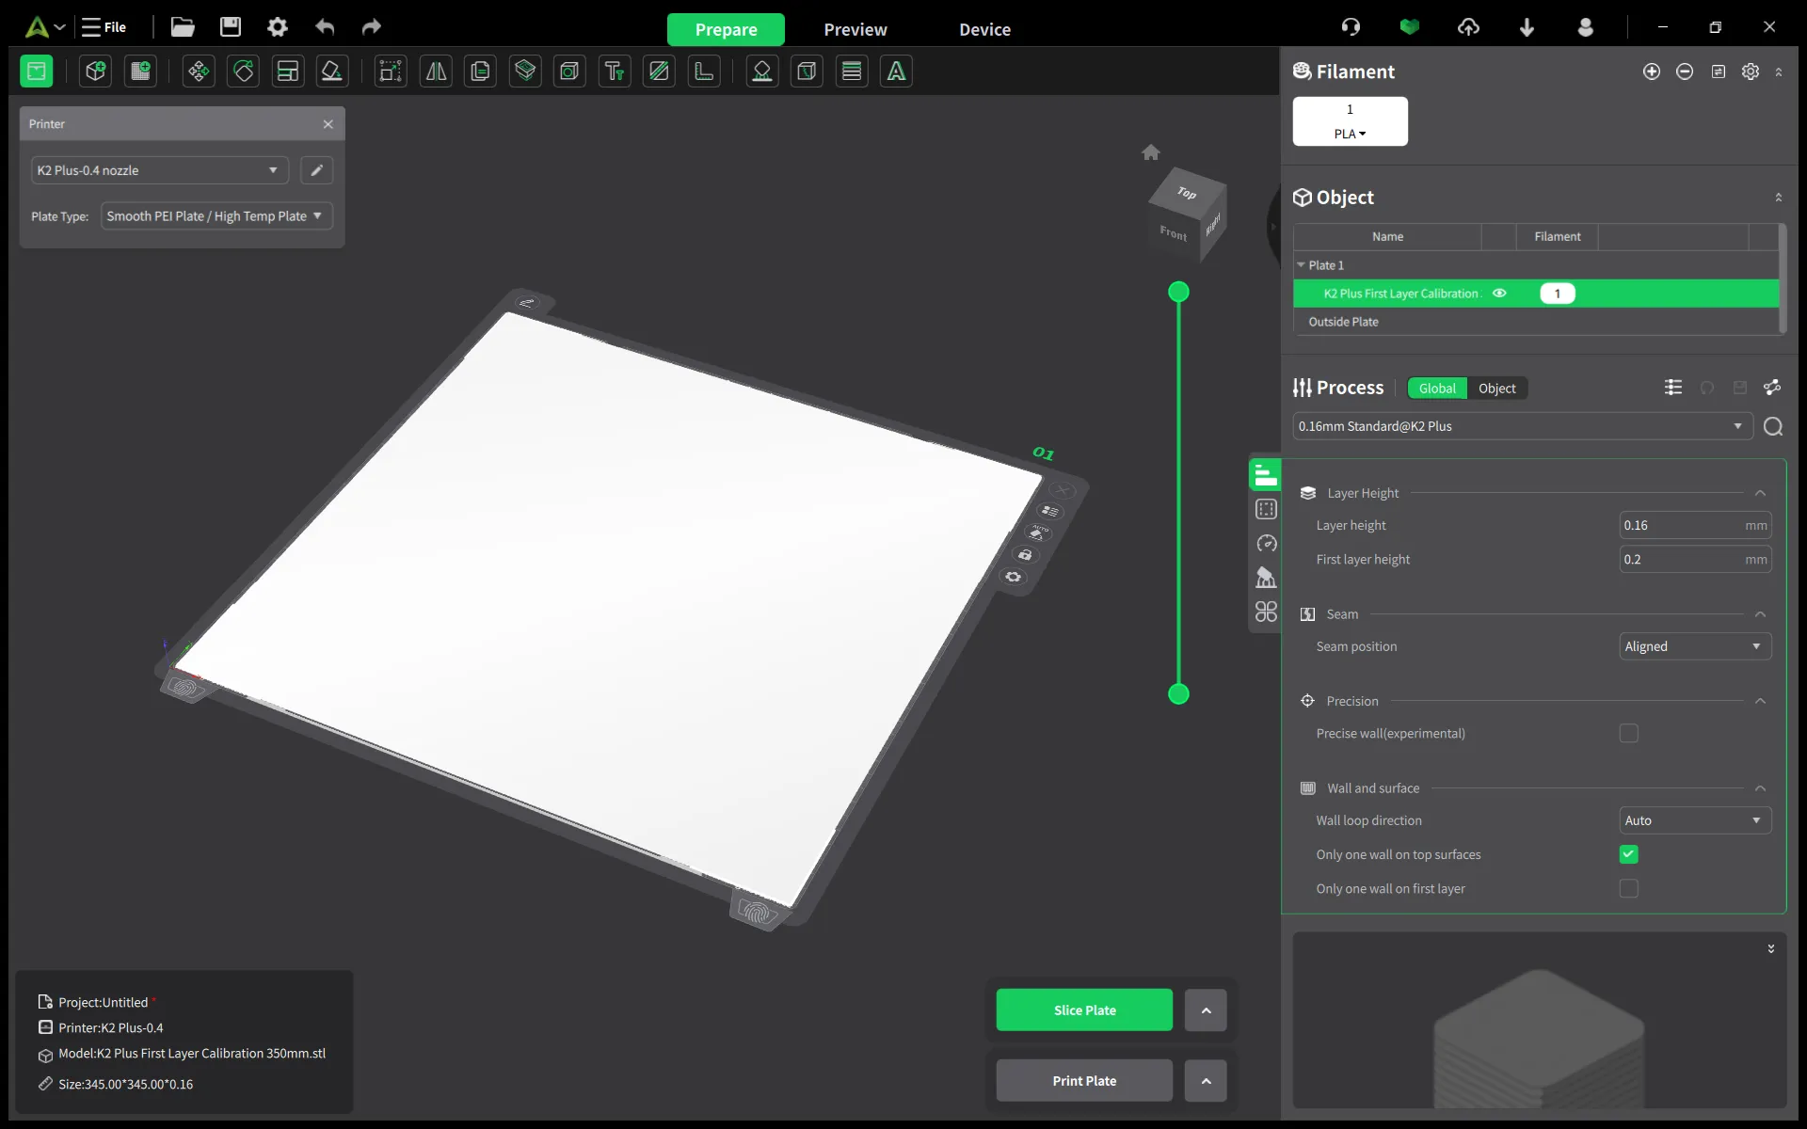Open the File menu
Screen dimensions: 1807x1129
click(x=104, y=27)
